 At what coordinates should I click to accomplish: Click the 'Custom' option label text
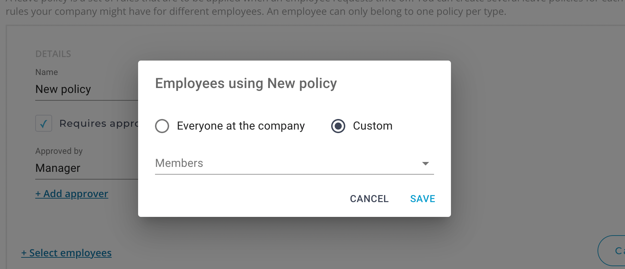point(372,126)
